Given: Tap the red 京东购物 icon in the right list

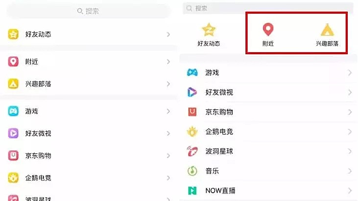Looking at the screenshot, I should click(x=192, y=112).
